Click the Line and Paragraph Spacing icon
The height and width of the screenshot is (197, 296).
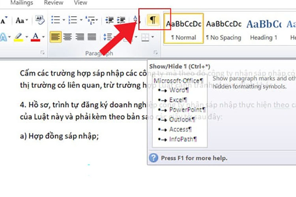108,37
